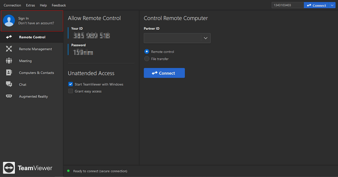The width and height of the screenshot is (338, 177).
Task: Click the Meeting people icon in sidebar
Action: point(9,61)
